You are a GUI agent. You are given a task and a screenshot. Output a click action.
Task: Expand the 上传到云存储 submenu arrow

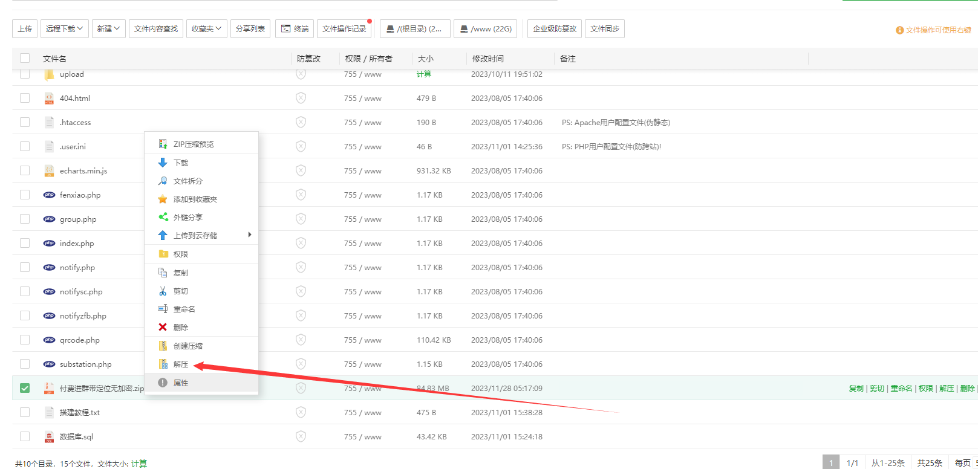click(249, 234)
